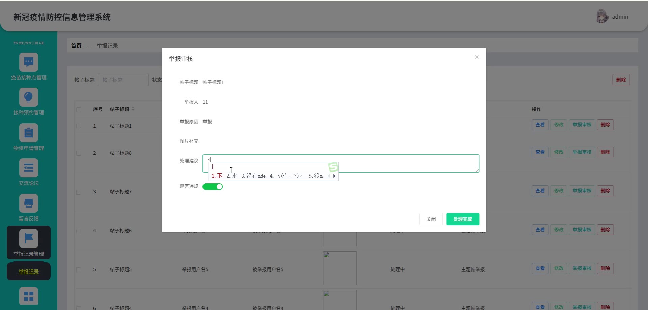Click 修改 for row 帖子标题6
648x310 pixels.
(x=559, y=230)
